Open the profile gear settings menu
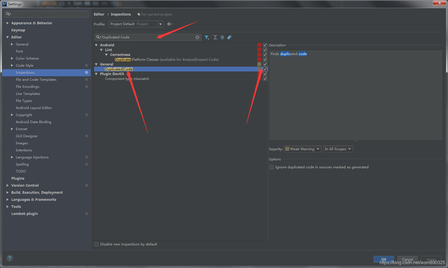 pos(169,24)
